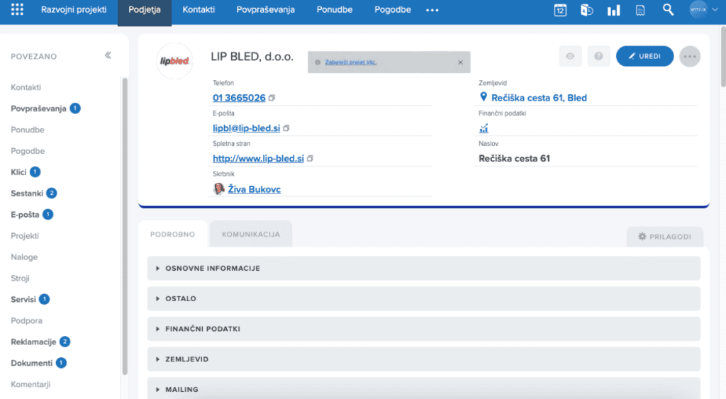The image size is (726, 399).
Task: Open Rečiška cesta 61, Bled map link
Action: [x=539, y=98]
